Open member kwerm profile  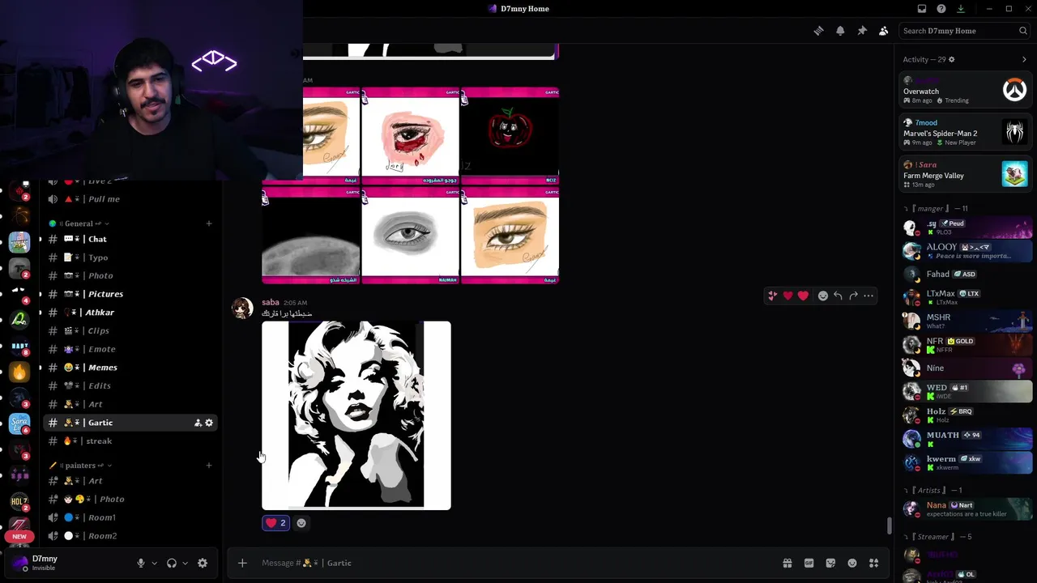pos(965,462)
